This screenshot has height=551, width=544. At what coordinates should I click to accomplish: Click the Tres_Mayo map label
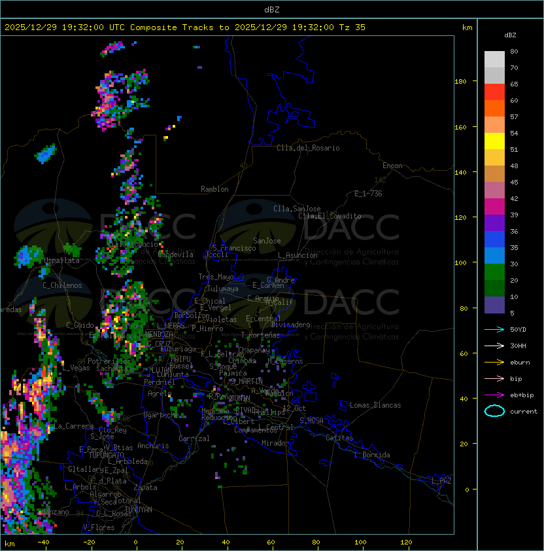[216, 277]
